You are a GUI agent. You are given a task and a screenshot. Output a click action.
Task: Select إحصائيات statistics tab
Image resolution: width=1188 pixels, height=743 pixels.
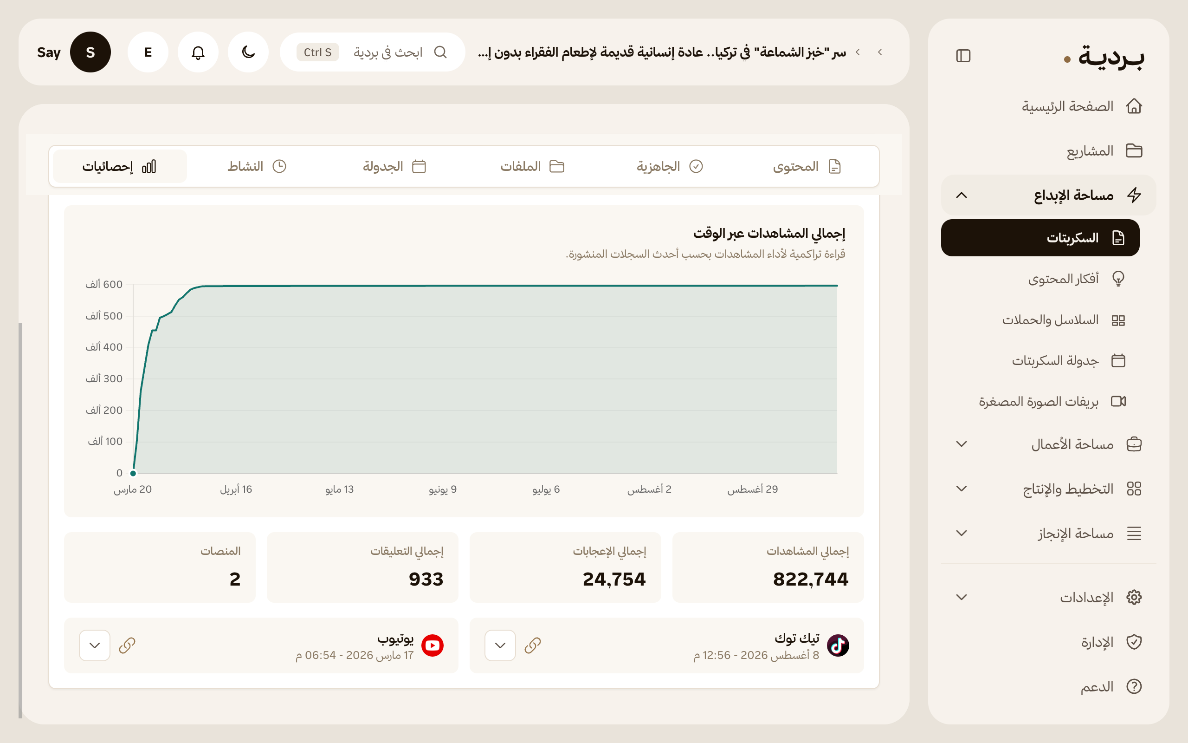[120, 167]
